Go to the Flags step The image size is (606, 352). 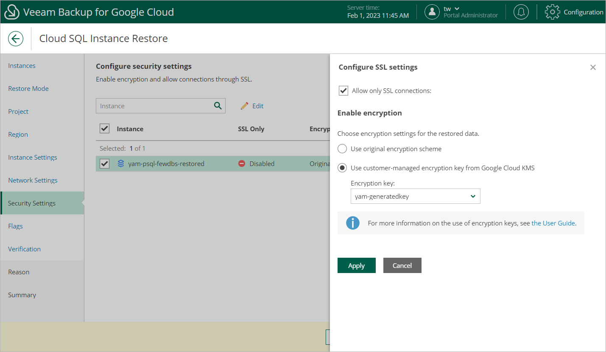click(15, 226)
